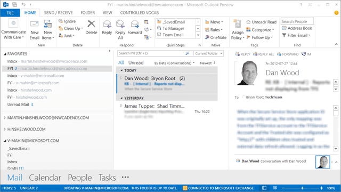The height and width of the screenshot is (192, 341).
Task: Click the feedback smiley face icon
Action: [336, 13]
